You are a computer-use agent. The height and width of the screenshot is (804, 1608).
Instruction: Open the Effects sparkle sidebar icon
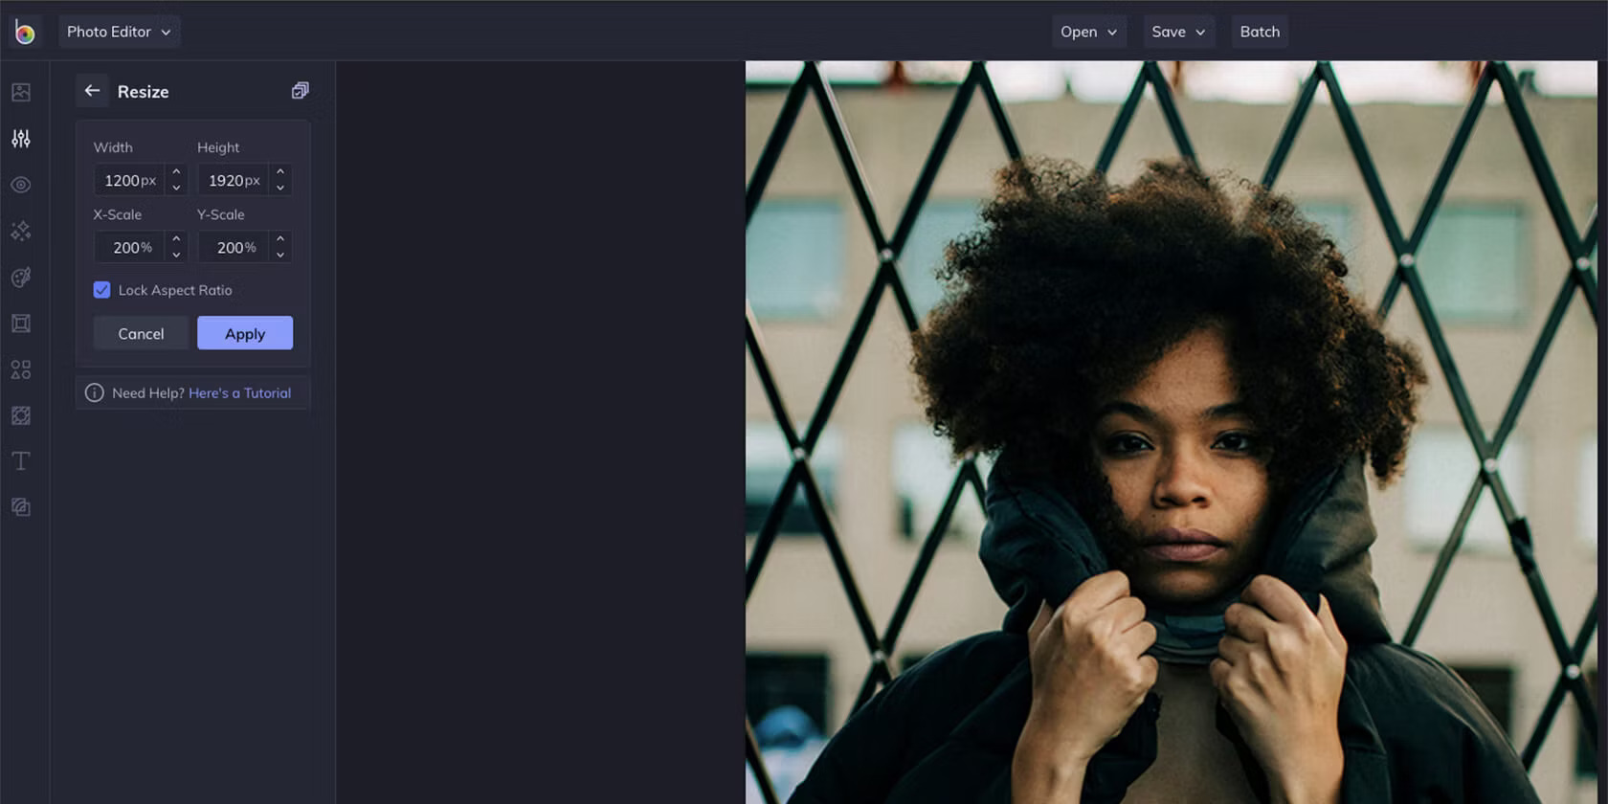(x=21, y=231)
